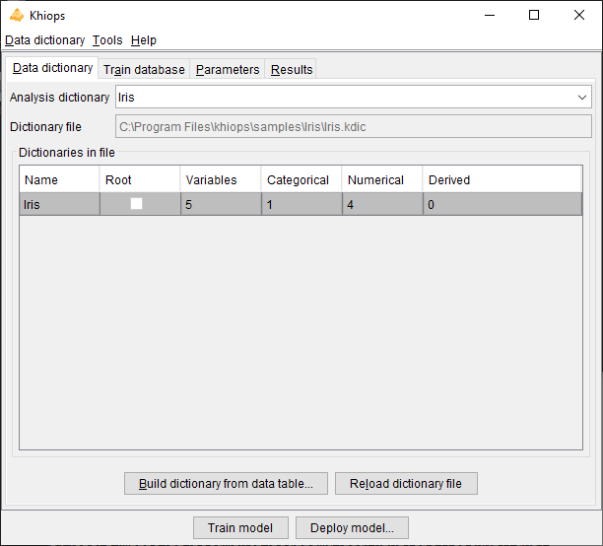This screenshot has width=603, height=546.
Task: Maximize the Khiops window
Action: tap(533, 16)
